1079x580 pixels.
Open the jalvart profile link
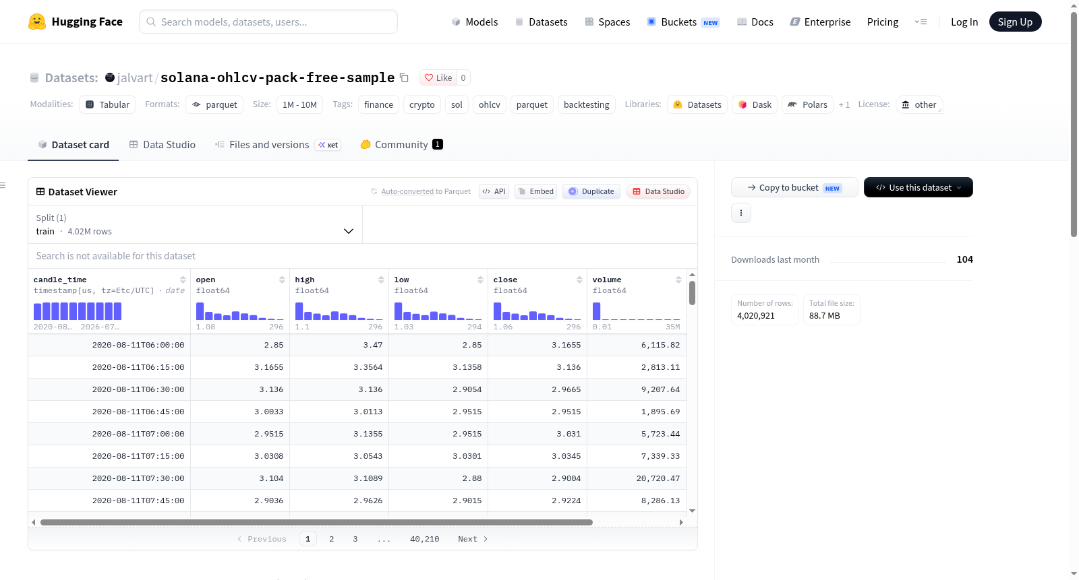coord(135,78)
